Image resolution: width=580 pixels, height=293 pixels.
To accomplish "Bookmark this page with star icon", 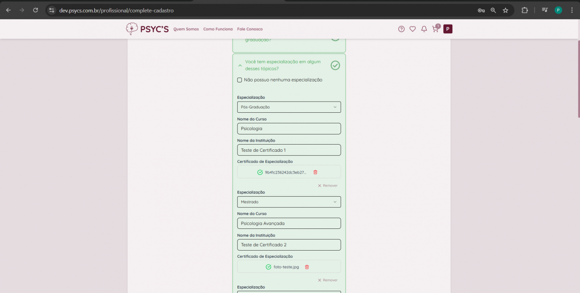I will point(506,10).
